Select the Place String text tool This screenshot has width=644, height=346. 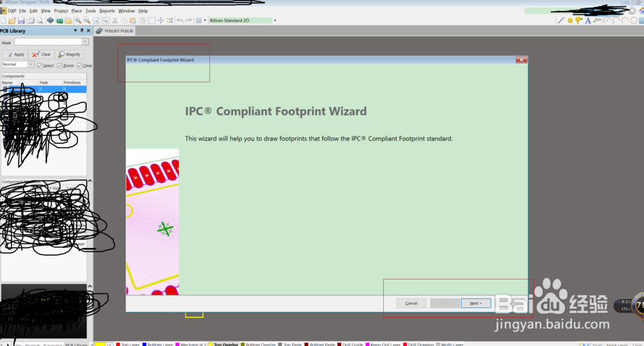click(x=588, y=21)
